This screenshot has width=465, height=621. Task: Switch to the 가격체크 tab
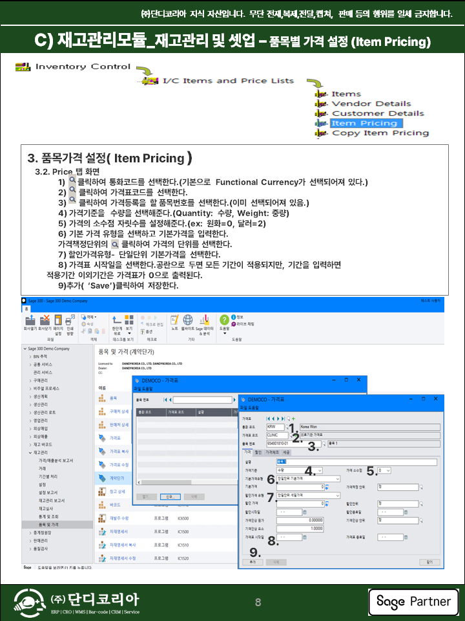pyautogui.click(x=272, y=452)
